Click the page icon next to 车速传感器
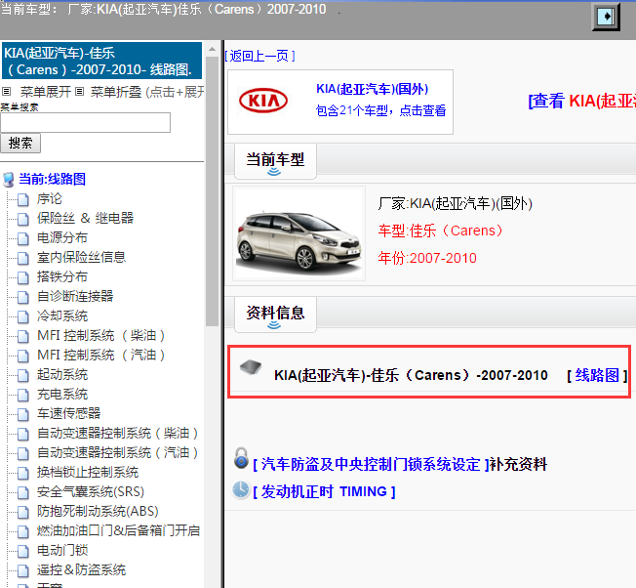Screen dimensions: 636x588 23,414
